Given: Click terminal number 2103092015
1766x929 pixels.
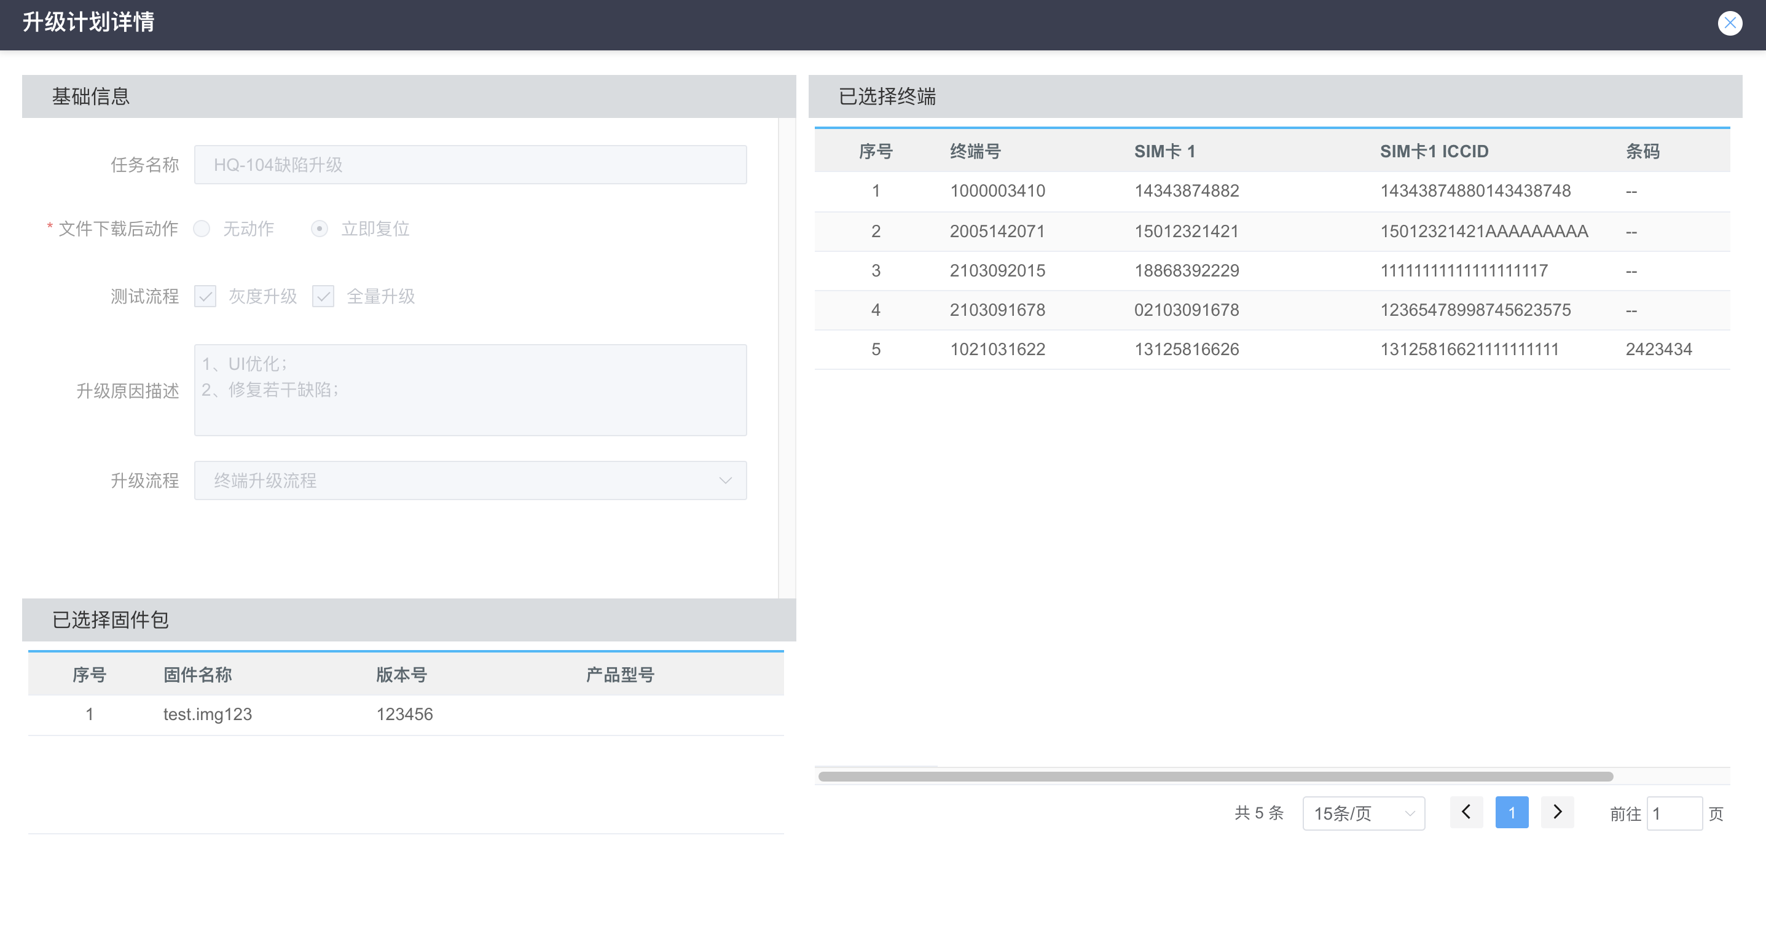Looking at the screenshot, I should pos(997,271).
